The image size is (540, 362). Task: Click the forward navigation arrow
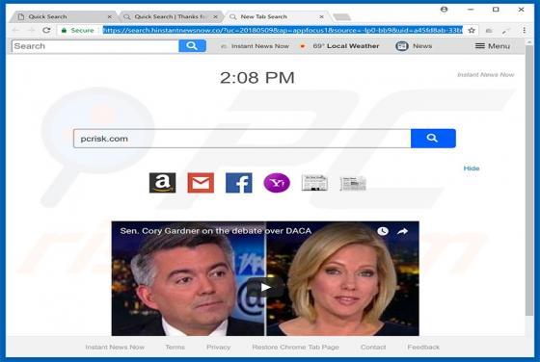31,30
